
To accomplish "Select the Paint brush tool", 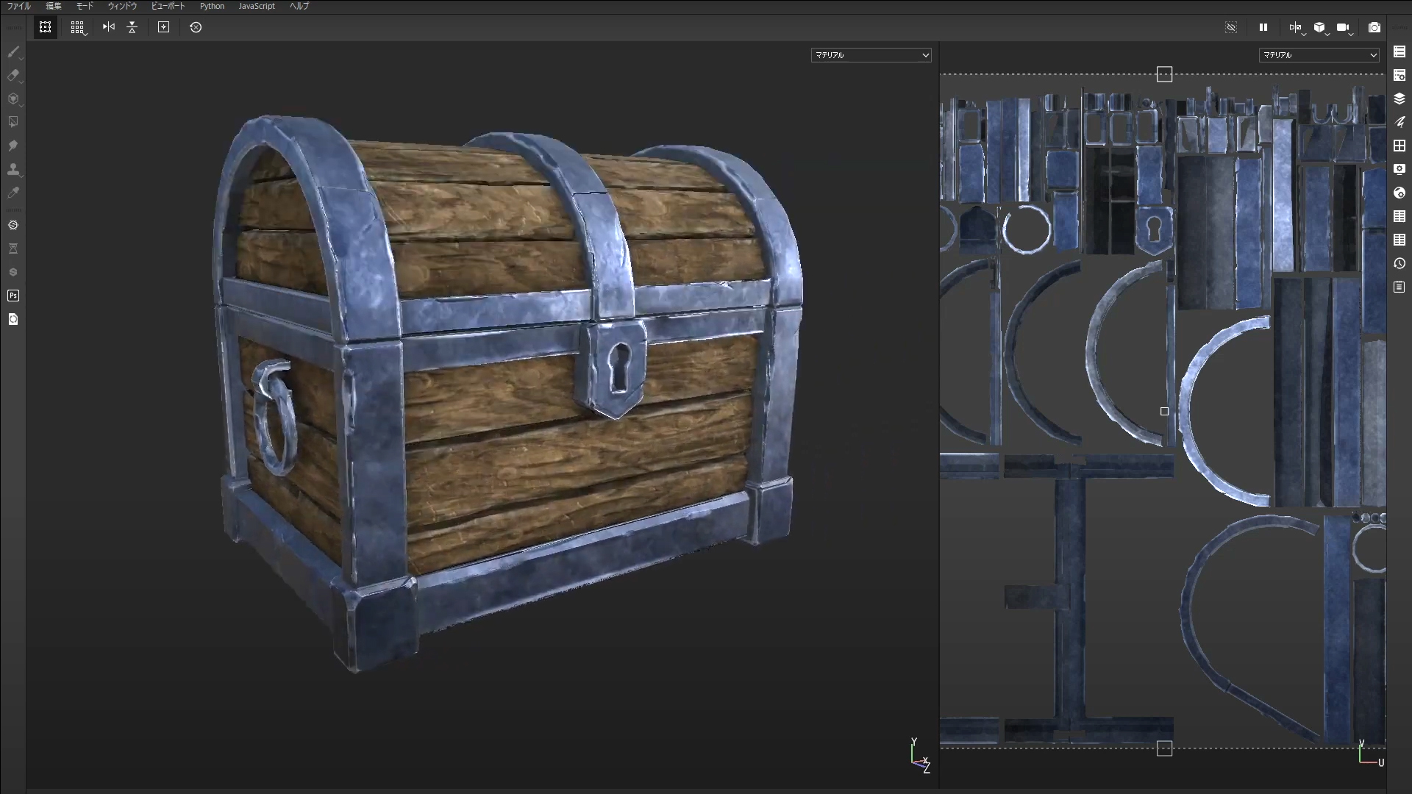I will click(x=13, y=51).
